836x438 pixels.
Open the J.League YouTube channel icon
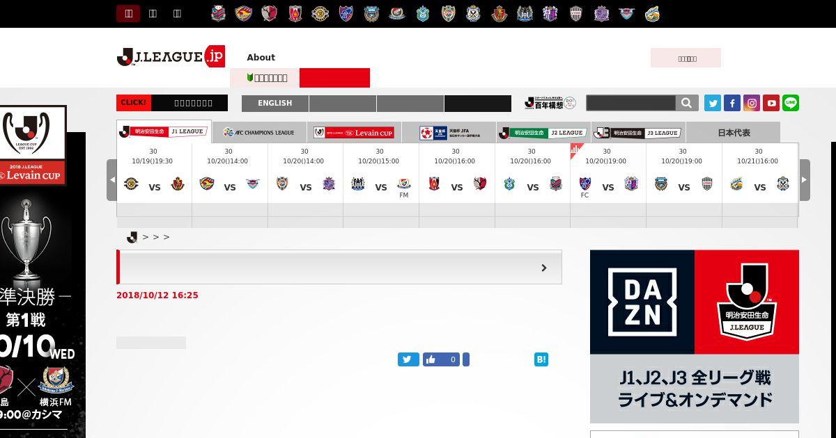click(x=771, y=103)
